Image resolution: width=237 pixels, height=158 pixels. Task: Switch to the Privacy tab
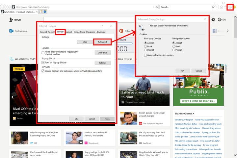point(60,32)
